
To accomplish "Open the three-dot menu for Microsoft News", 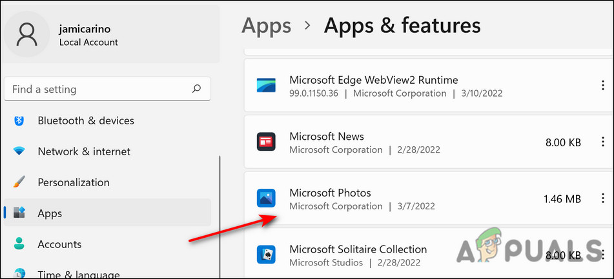I will click(x=602, y=142).
